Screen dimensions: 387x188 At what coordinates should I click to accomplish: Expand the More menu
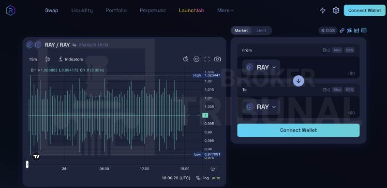[x=225, y=10]
